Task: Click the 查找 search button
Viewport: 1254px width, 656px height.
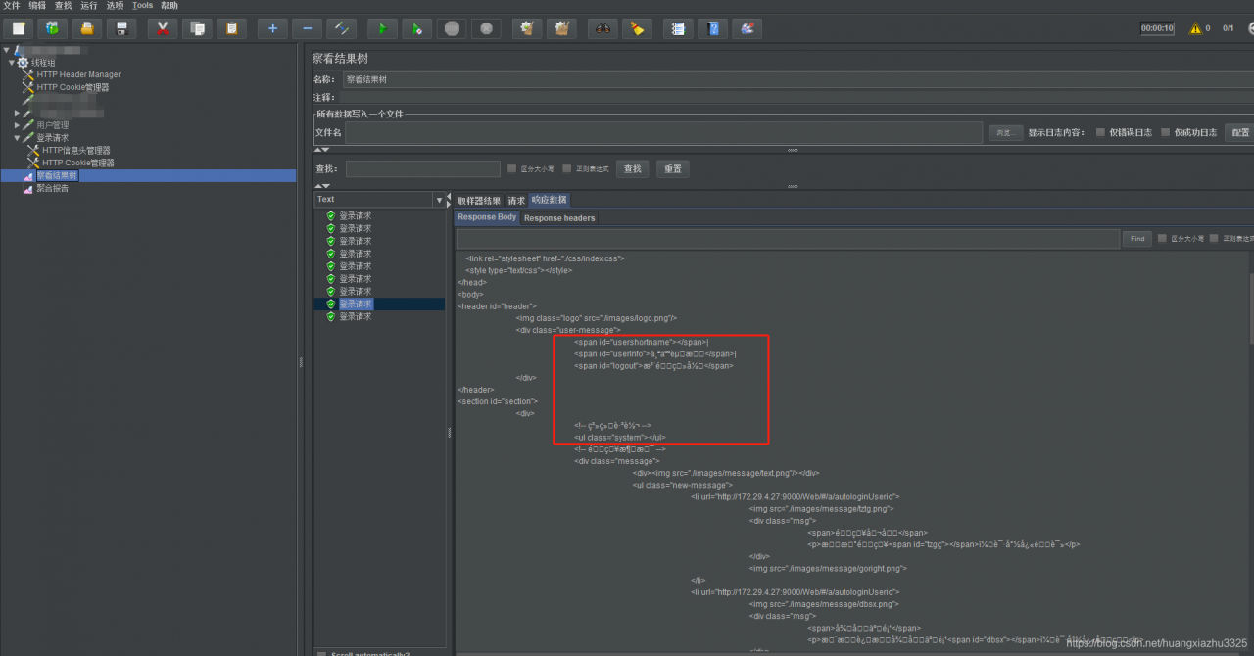Action: coord(633,168)
